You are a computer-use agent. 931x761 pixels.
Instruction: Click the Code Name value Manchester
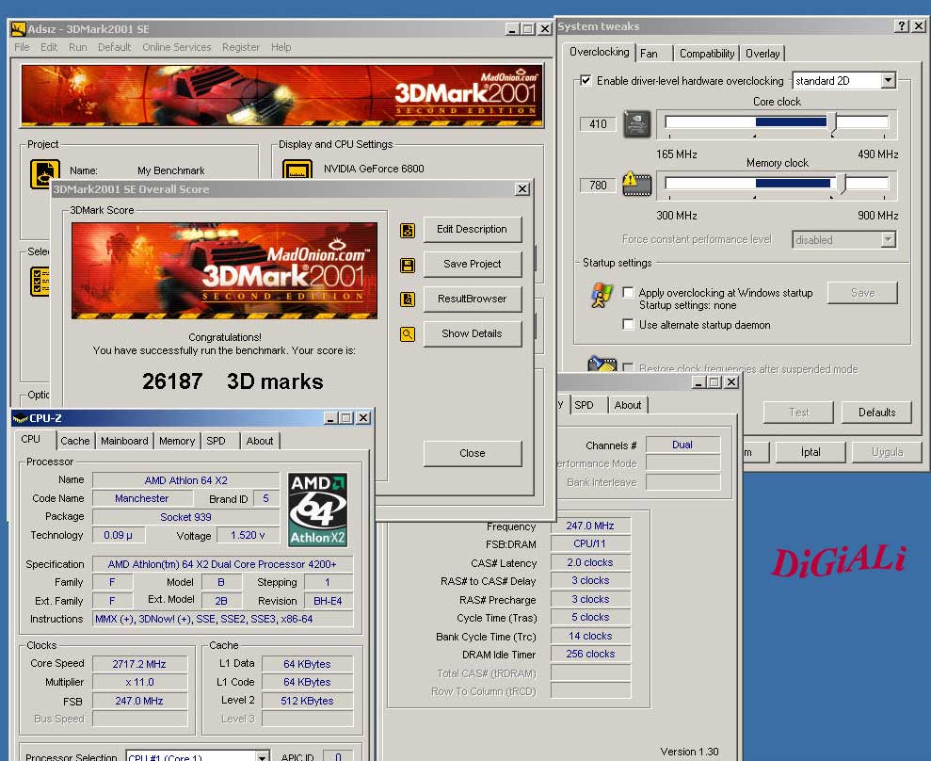(x=142, y=498)
